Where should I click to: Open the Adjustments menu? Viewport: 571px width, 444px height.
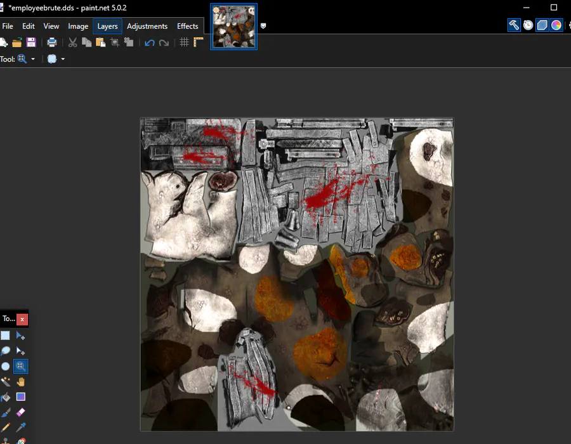click(147, 26)
